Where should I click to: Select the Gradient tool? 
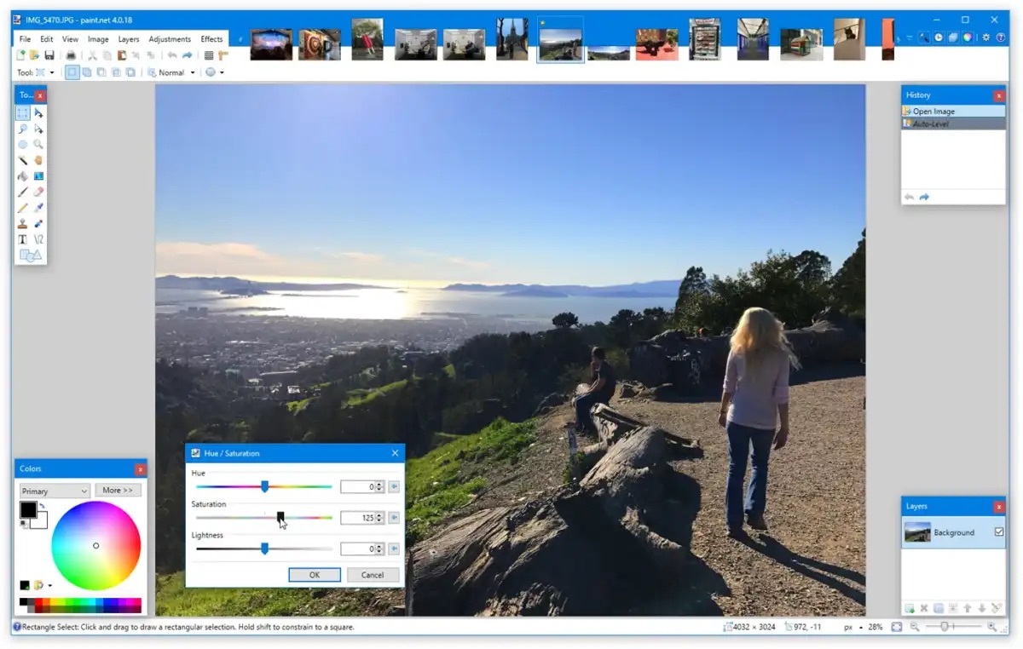(38, 176)
